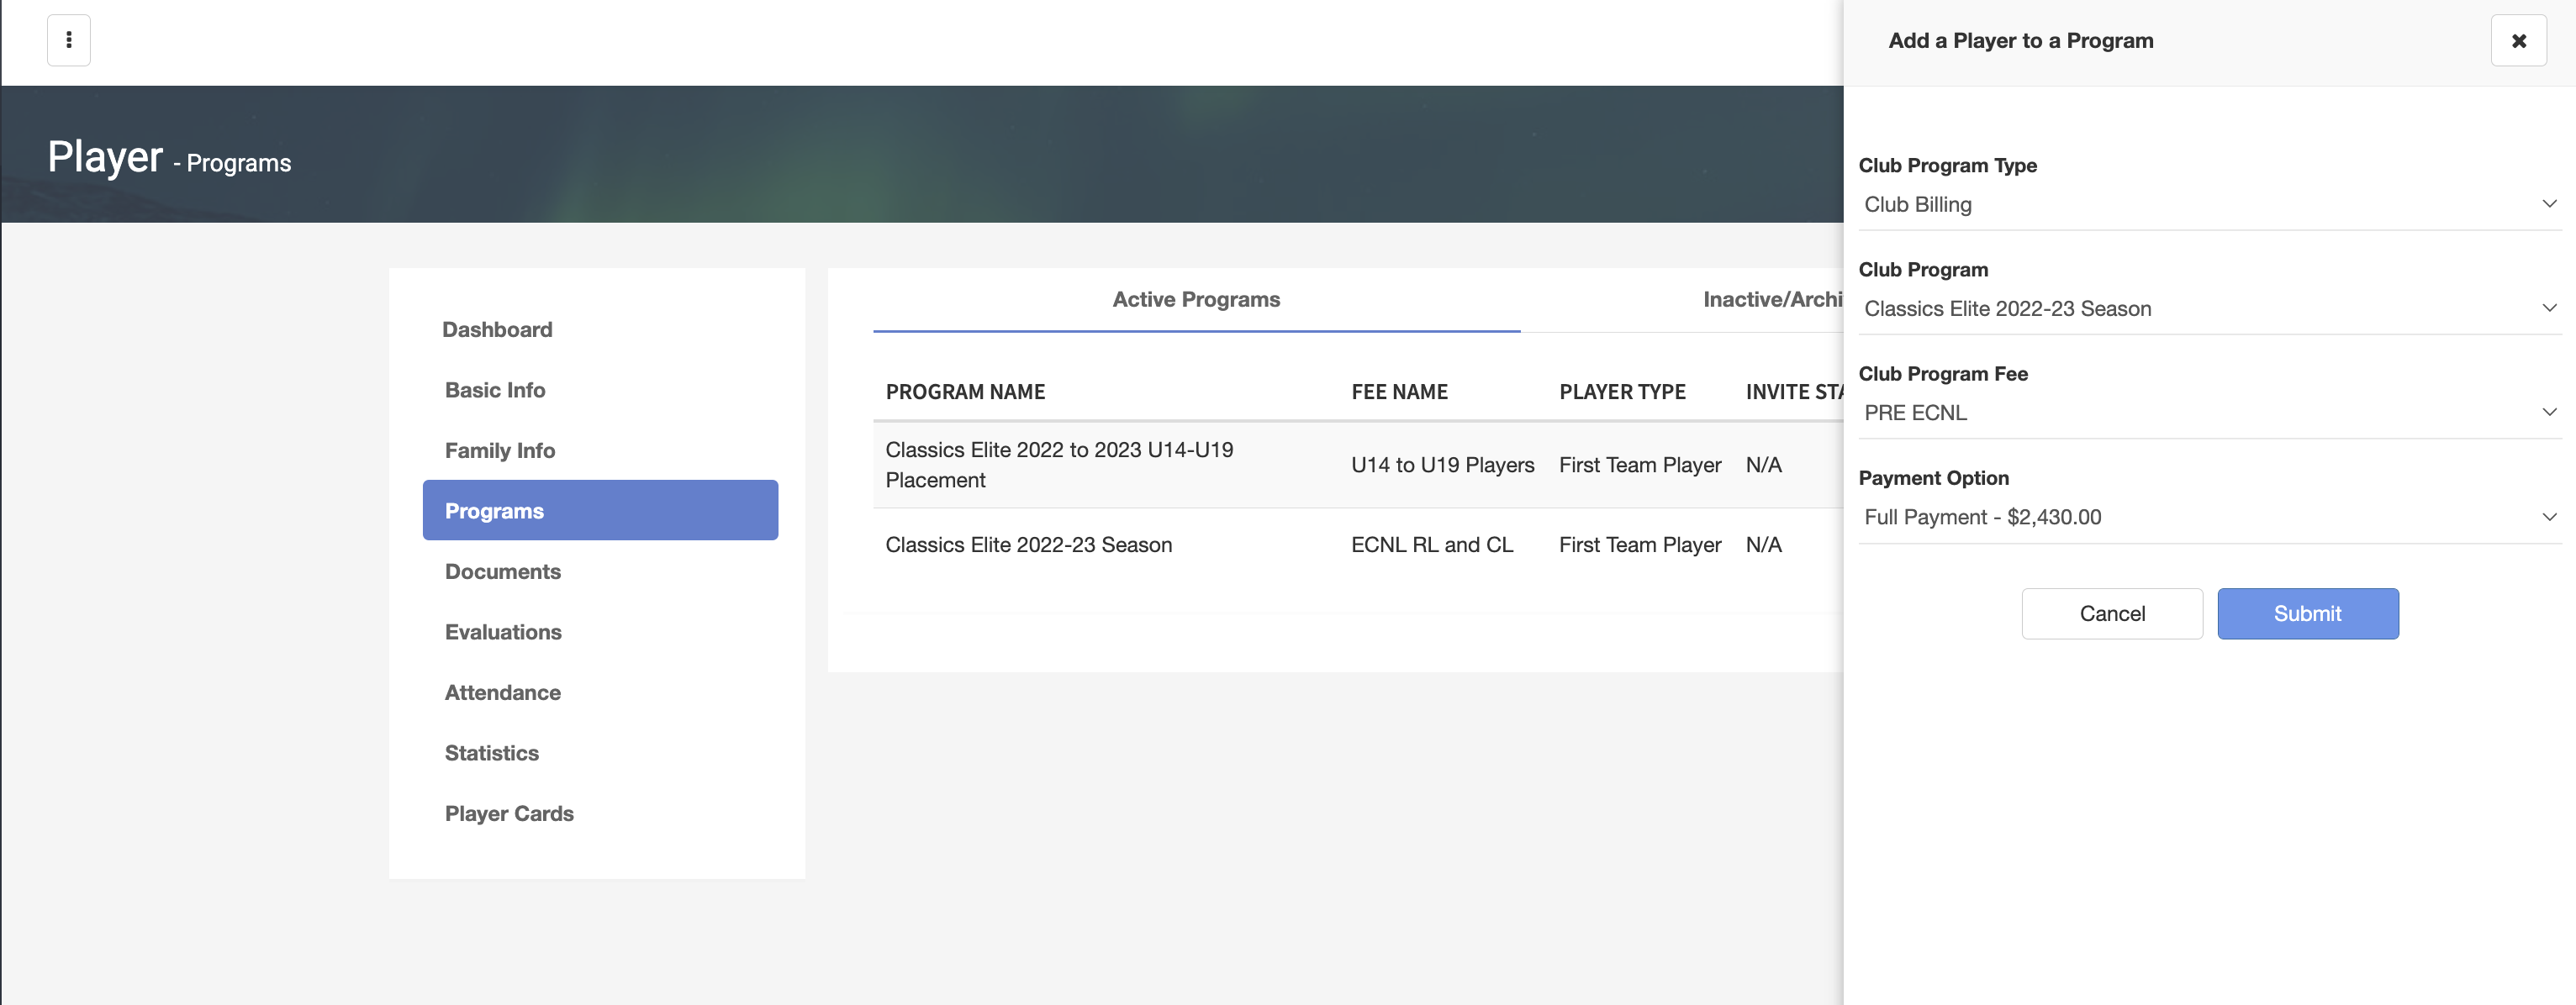
Task: Click the Cancel button
Action: 2112,613
